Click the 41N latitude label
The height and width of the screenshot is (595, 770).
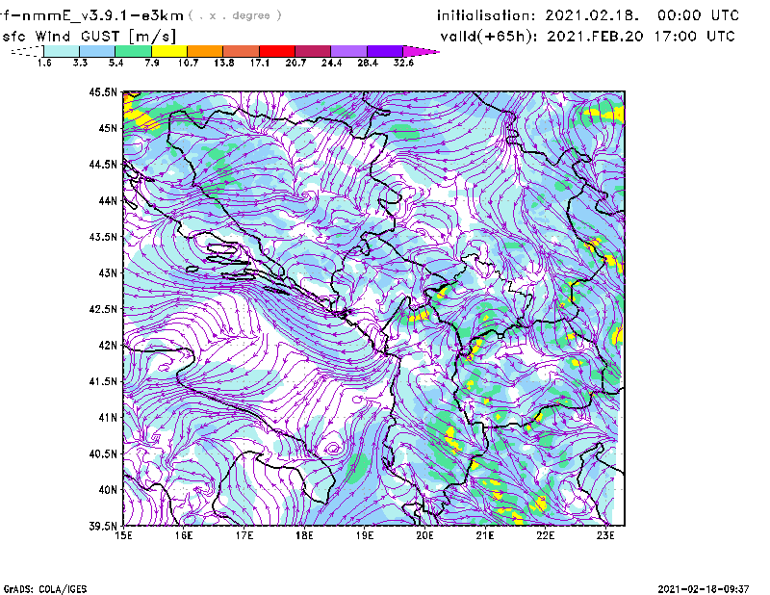point(108,417)
